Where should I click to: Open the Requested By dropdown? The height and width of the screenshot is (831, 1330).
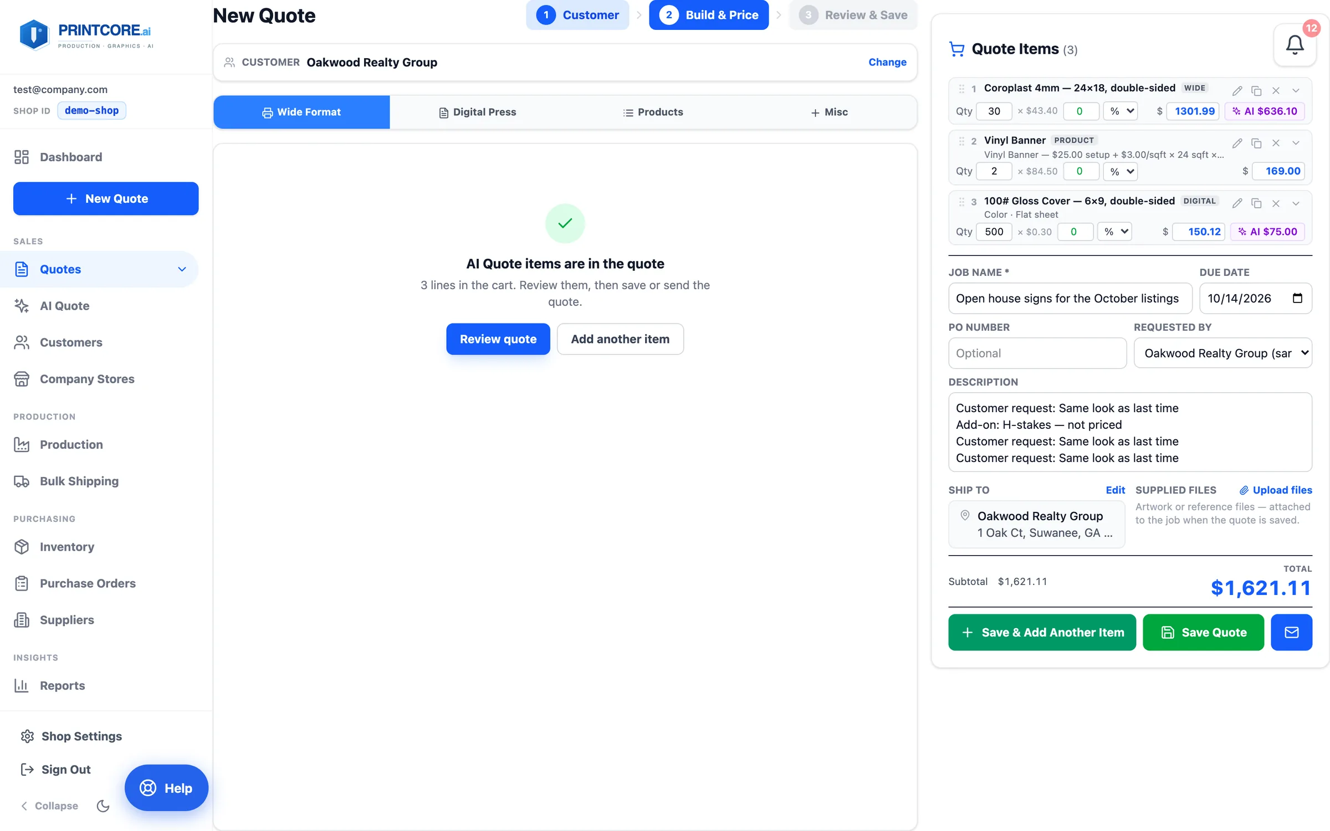(x=1223, y=353)
